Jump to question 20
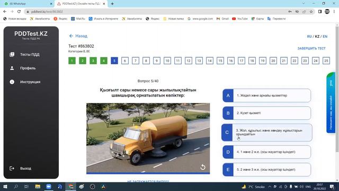 (273, 61)
